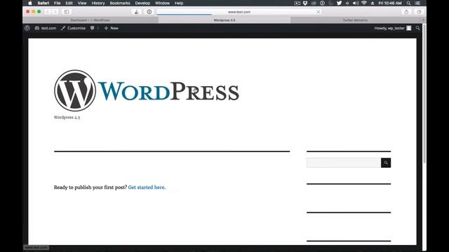Click the Dropbox menu bar icon
This screenshot has width=449, height=252.
pyautogui.click(x=305, y=3)
